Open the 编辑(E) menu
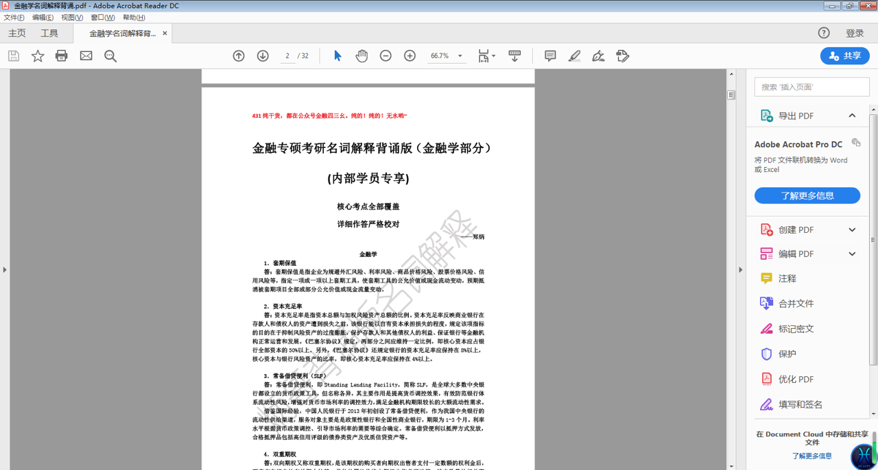This screenshot has width=878, height=470. [x=43, y=17]
